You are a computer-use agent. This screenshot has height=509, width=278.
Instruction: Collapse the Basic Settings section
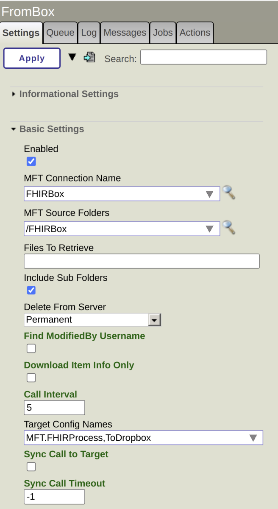(x=51, y=129)
